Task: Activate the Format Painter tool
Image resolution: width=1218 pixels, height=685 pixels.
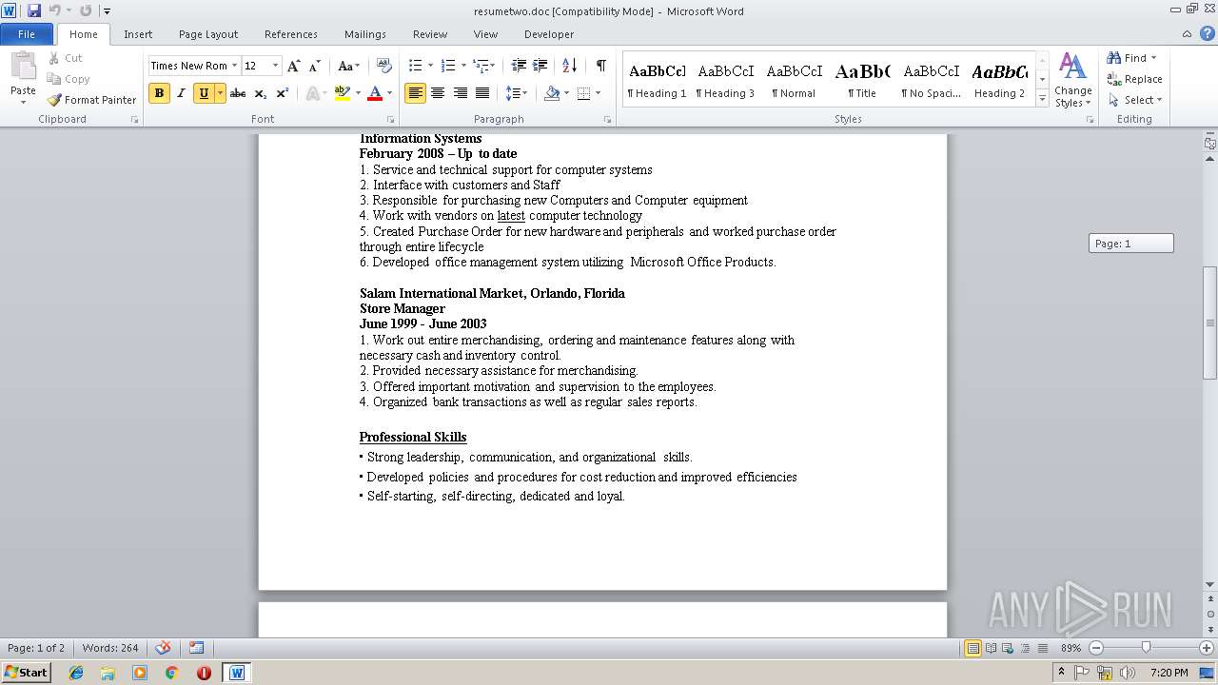Action: tap(92, 100)
